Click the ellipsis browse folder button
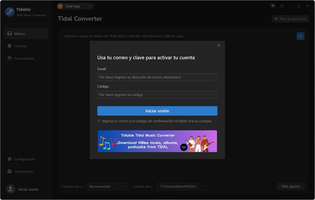Image resolution: width=315 pixels, height=200 pixels. tap(204, 187)
